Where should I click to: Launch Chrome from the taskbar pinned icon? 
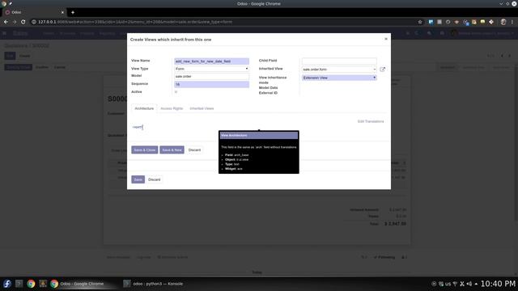point(31,284)
